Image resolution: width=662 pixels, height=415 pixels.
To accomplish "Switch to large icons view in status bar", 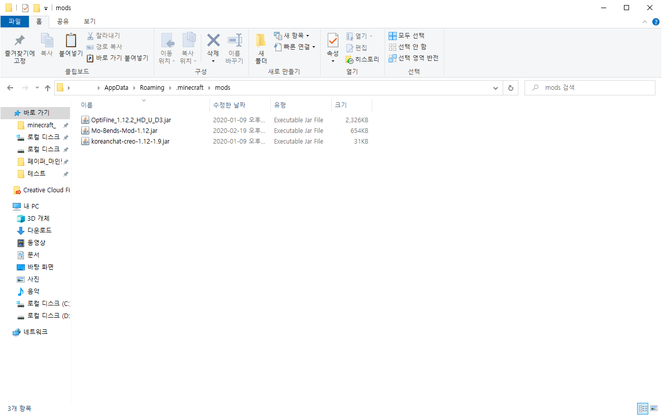I will pyautogui.click(x=654, y=408).
